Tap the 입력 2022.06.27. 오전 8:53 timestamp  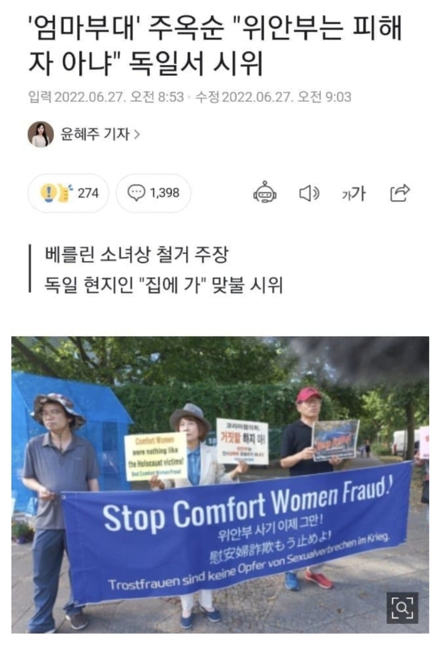click(x=106, y=97)
